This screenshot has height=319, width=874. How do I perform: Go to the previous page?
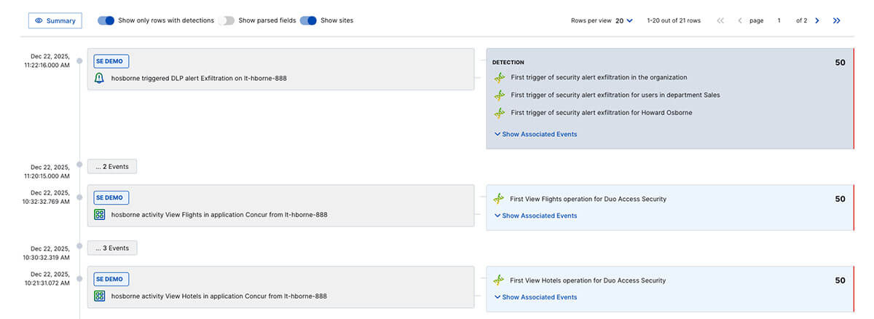click(x=740, y=20)
